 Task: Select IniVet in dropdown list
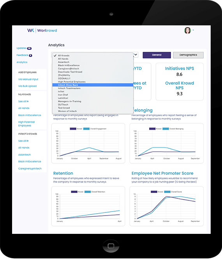[x=93, y=92]
